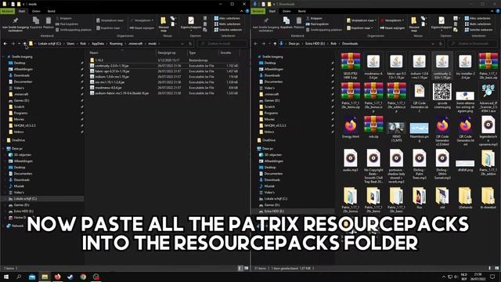Open Chrome from the taskbar
This screenshot has height=282, width=501.
click(83, 277)
